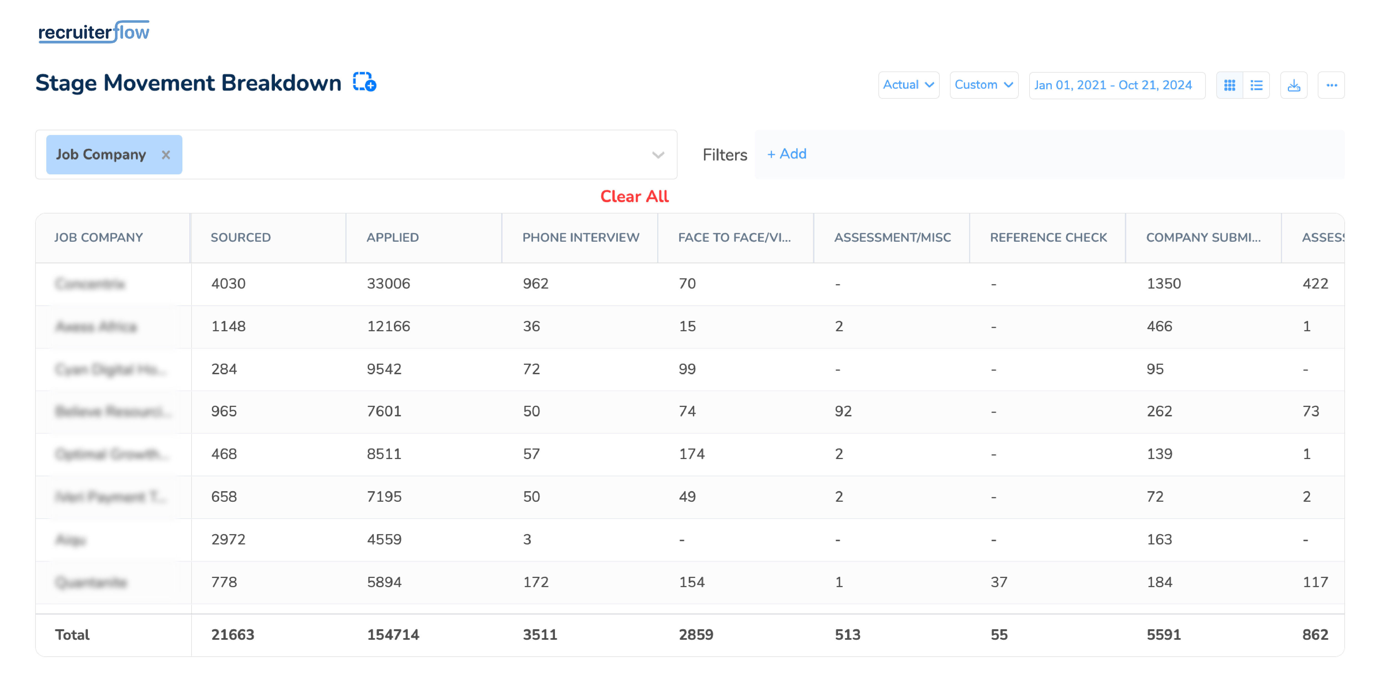Click the Sourced value 1148

point(228,326)
